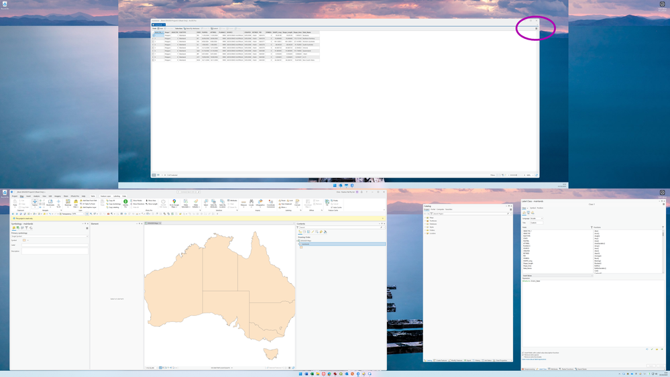Viewport: 670px width, 377px height.
Task: Click the Title field in Label Class pane
Action: pos(537,223)
